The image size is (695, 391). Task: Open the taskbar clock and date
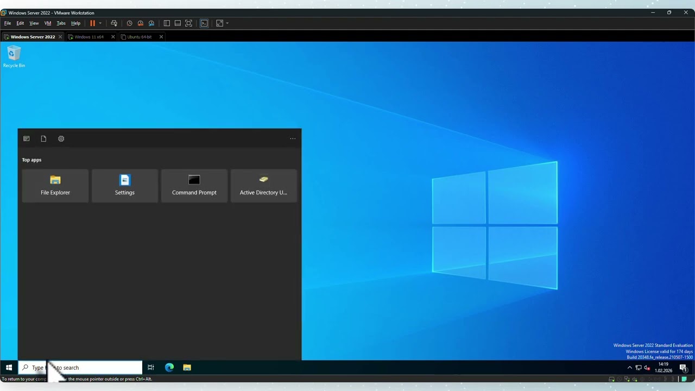[x=664, y=368]
